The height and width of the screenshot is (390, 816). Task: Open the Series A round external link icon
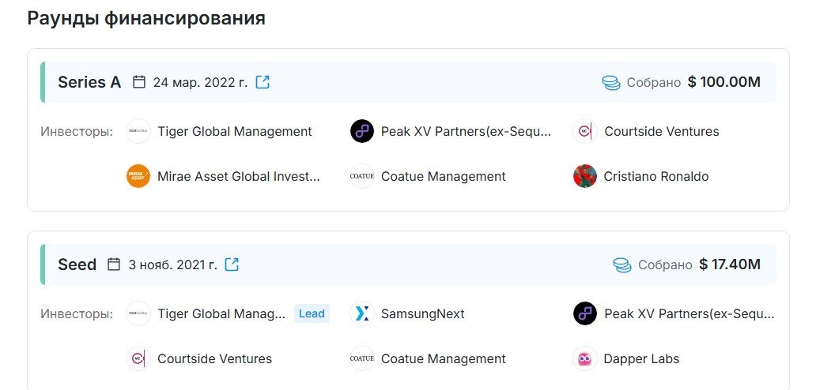(263, 82)
